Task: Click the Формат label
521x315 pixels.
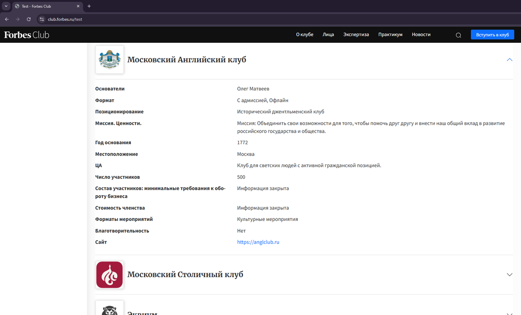Action: [x=105, y=100]
